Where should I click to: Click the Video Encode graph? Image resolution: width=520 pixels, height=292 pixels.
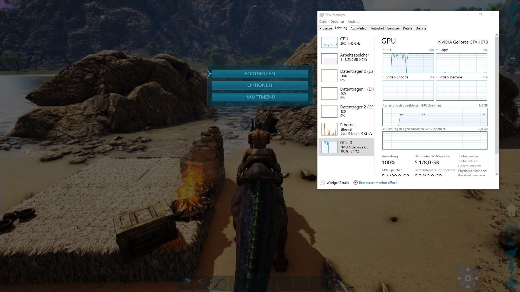[x=408, y=91]
